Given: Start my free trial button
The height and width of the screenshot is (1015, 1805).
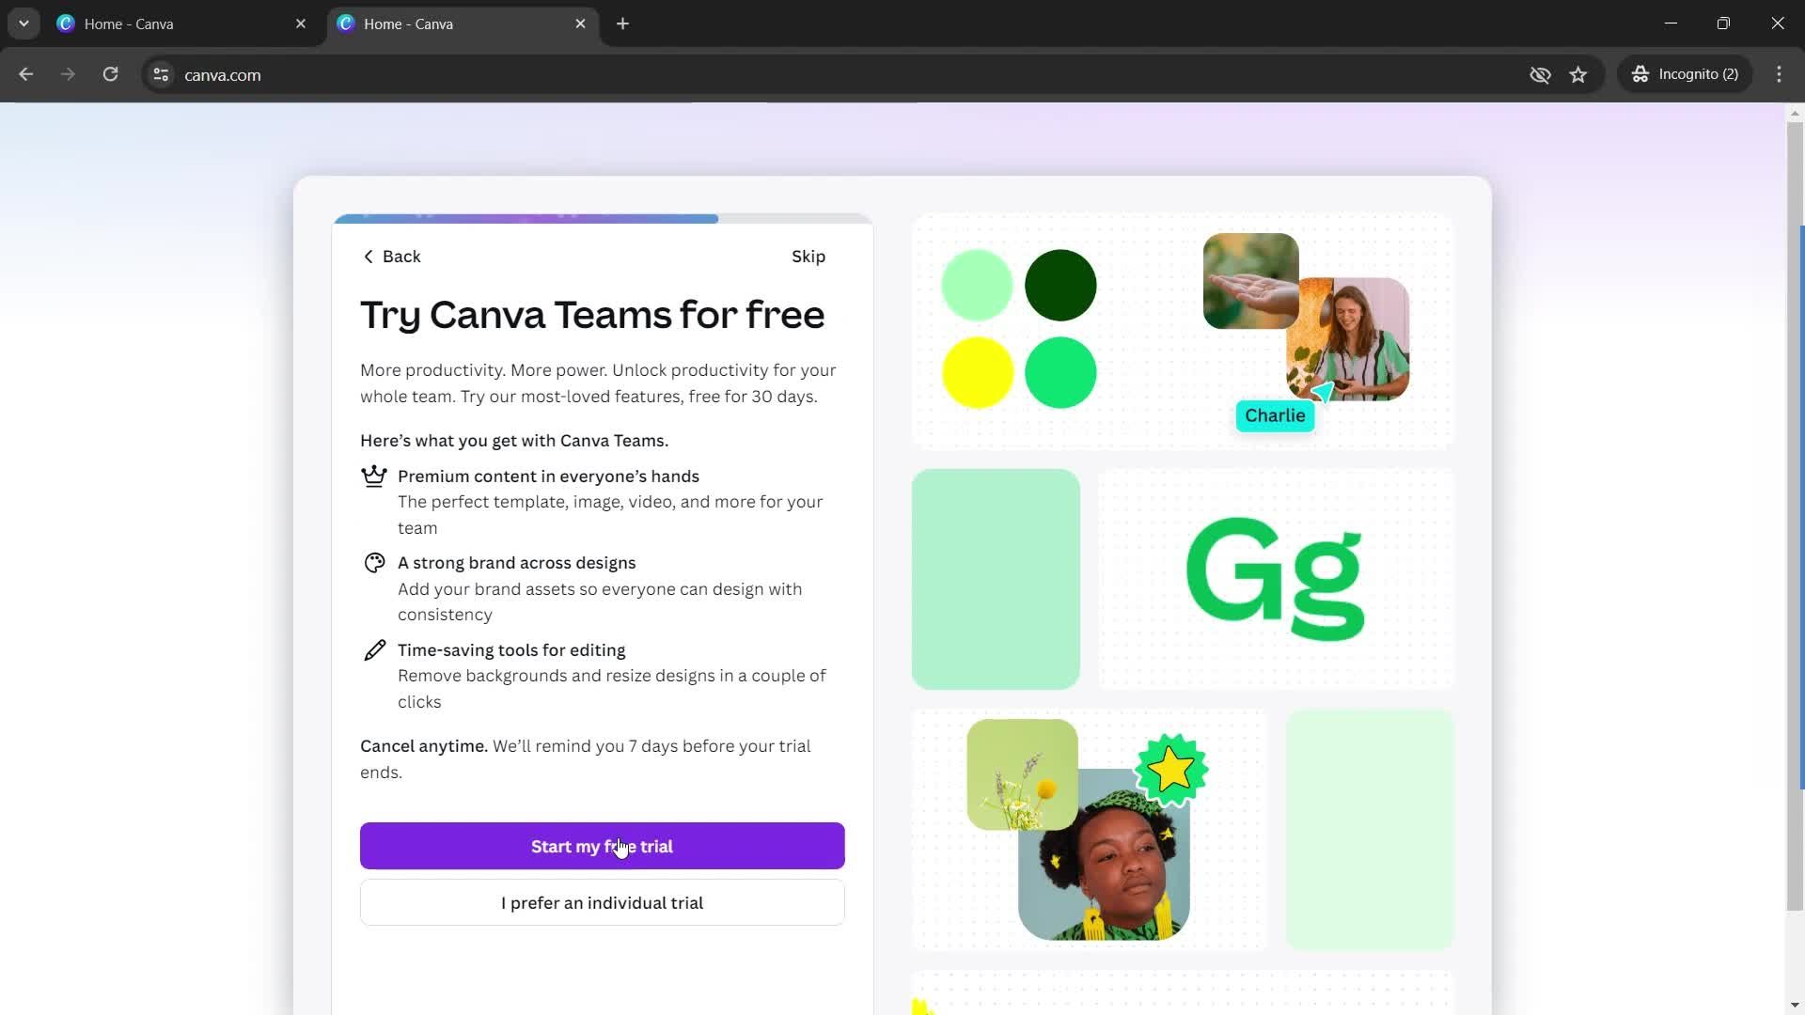Looking at the screenshot, I should (x=602, y=846).
